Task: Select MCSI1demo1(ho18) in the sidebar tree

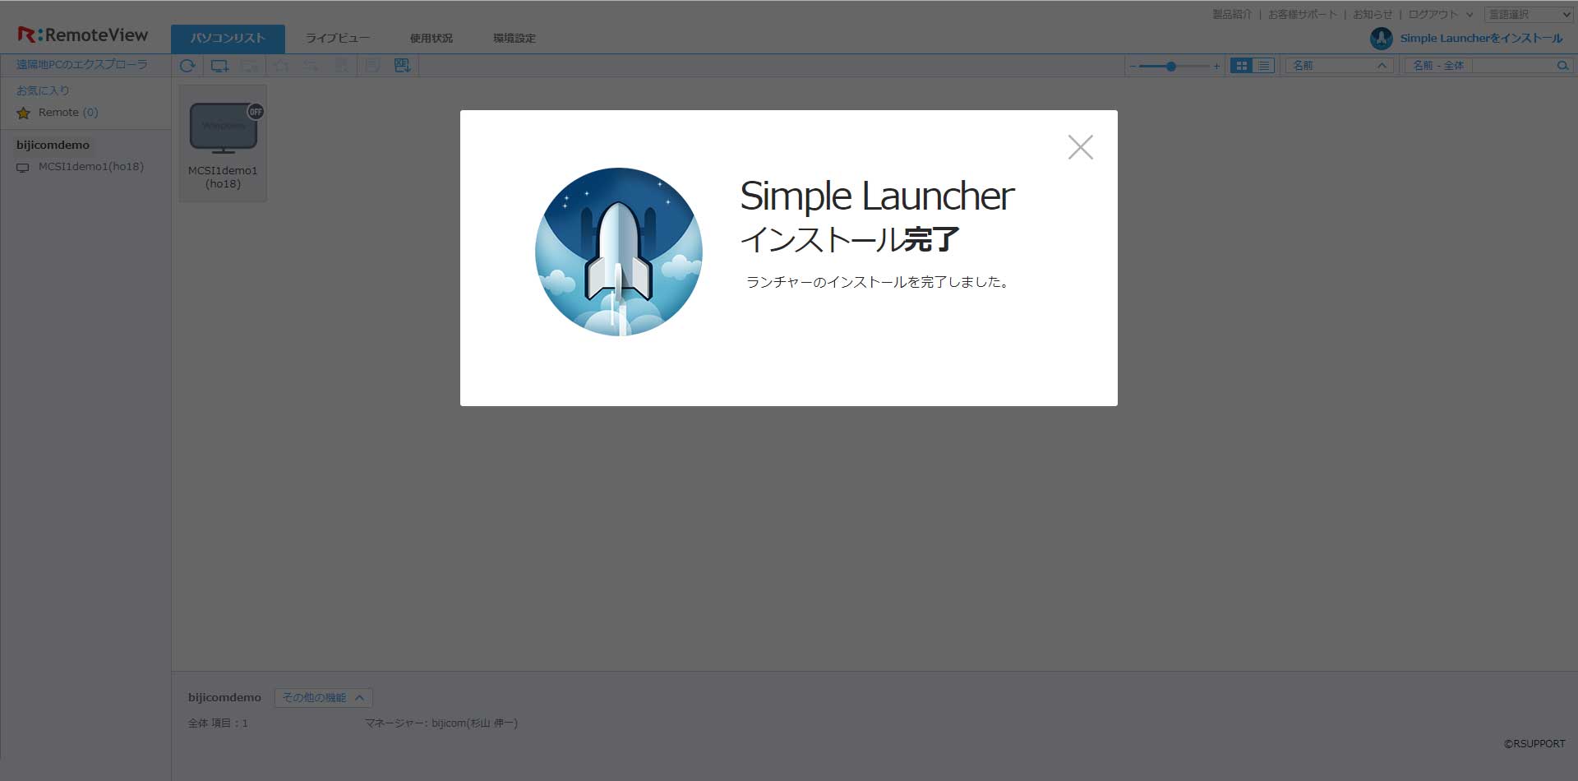Action: (91, 167)
